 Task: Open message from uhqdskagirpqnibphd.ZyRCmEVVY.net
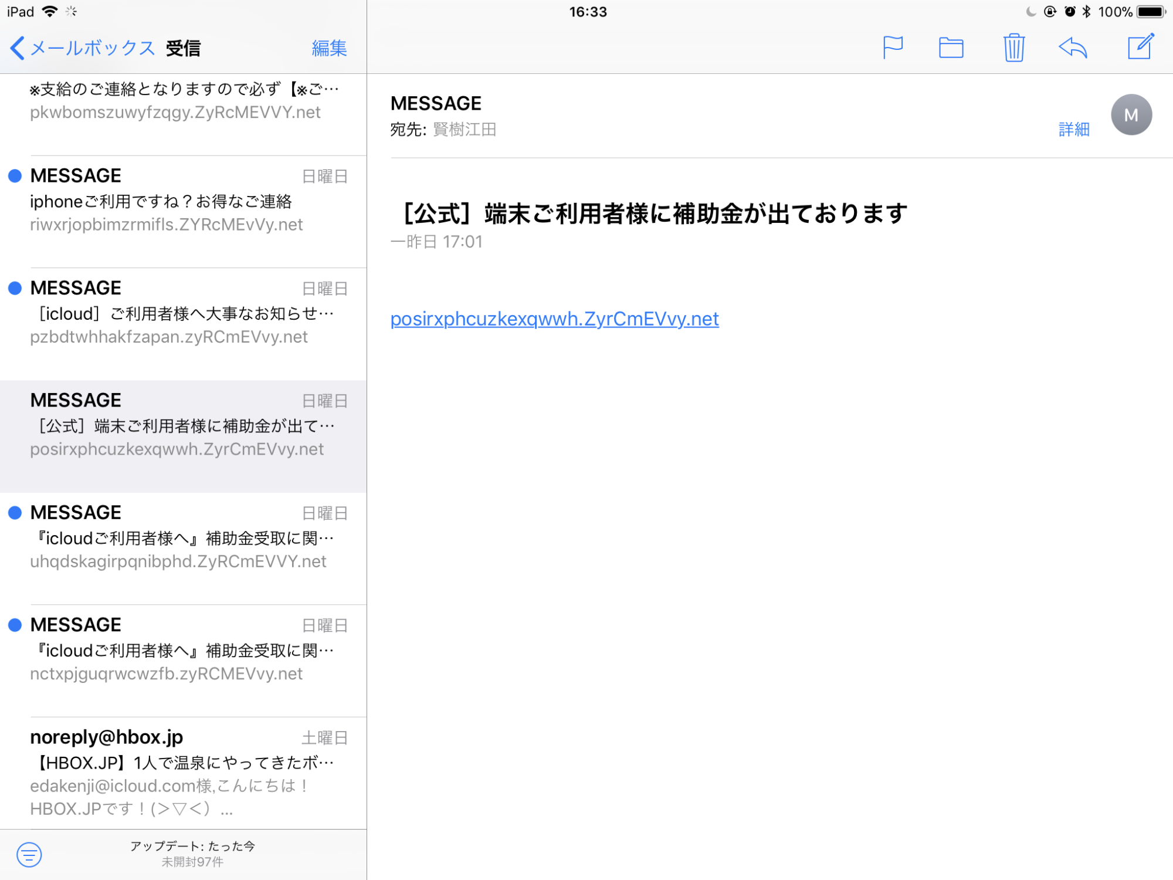[x=184, y=549]
